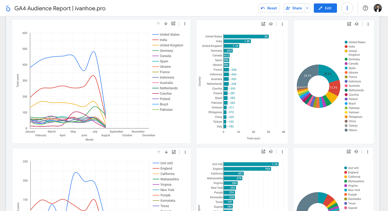Click the AZ sort icon on region donut chart
This screenshot has height=211, width=388.
point(356,152)
